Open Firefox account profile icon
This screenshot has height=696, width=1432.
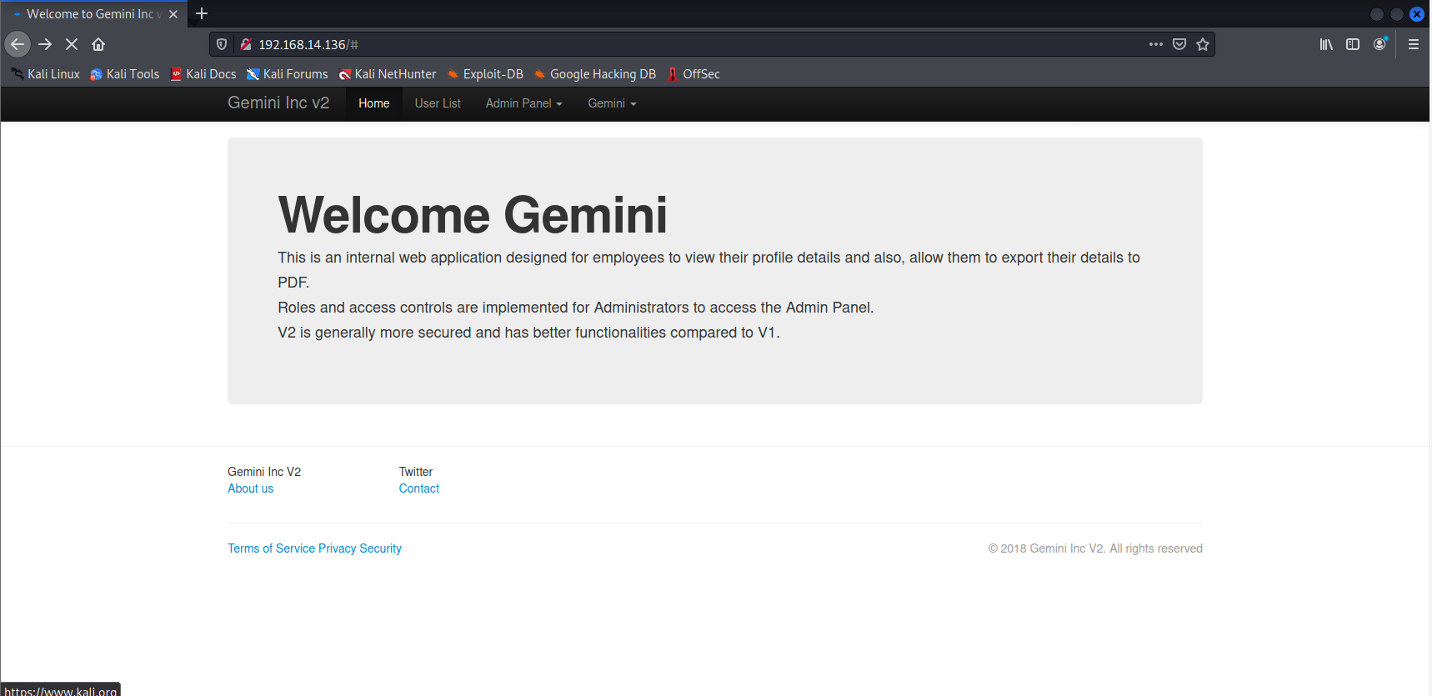1380,44
